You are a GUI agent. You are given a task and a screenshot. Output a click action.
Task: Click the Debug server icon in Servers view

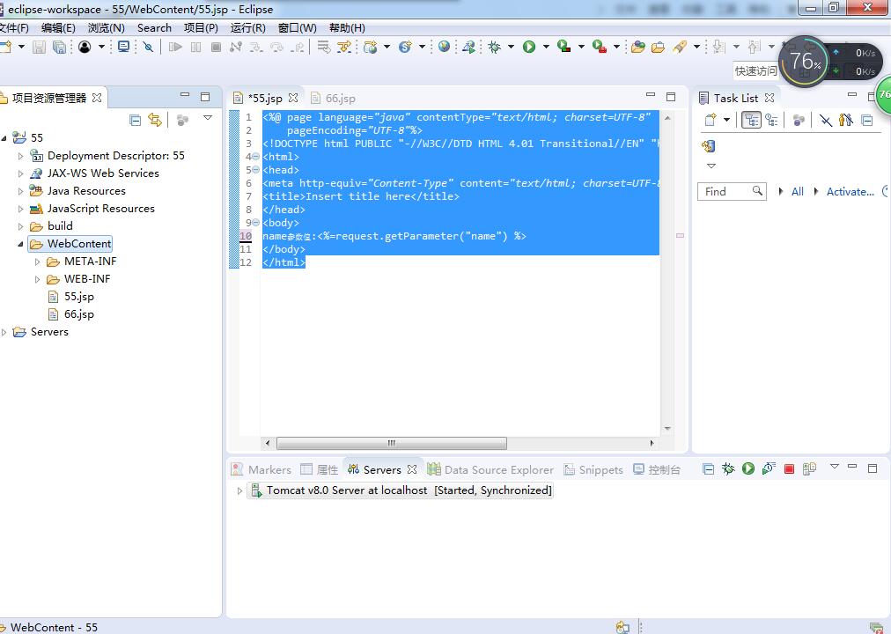pyautogui.click(x=728, y=468)
